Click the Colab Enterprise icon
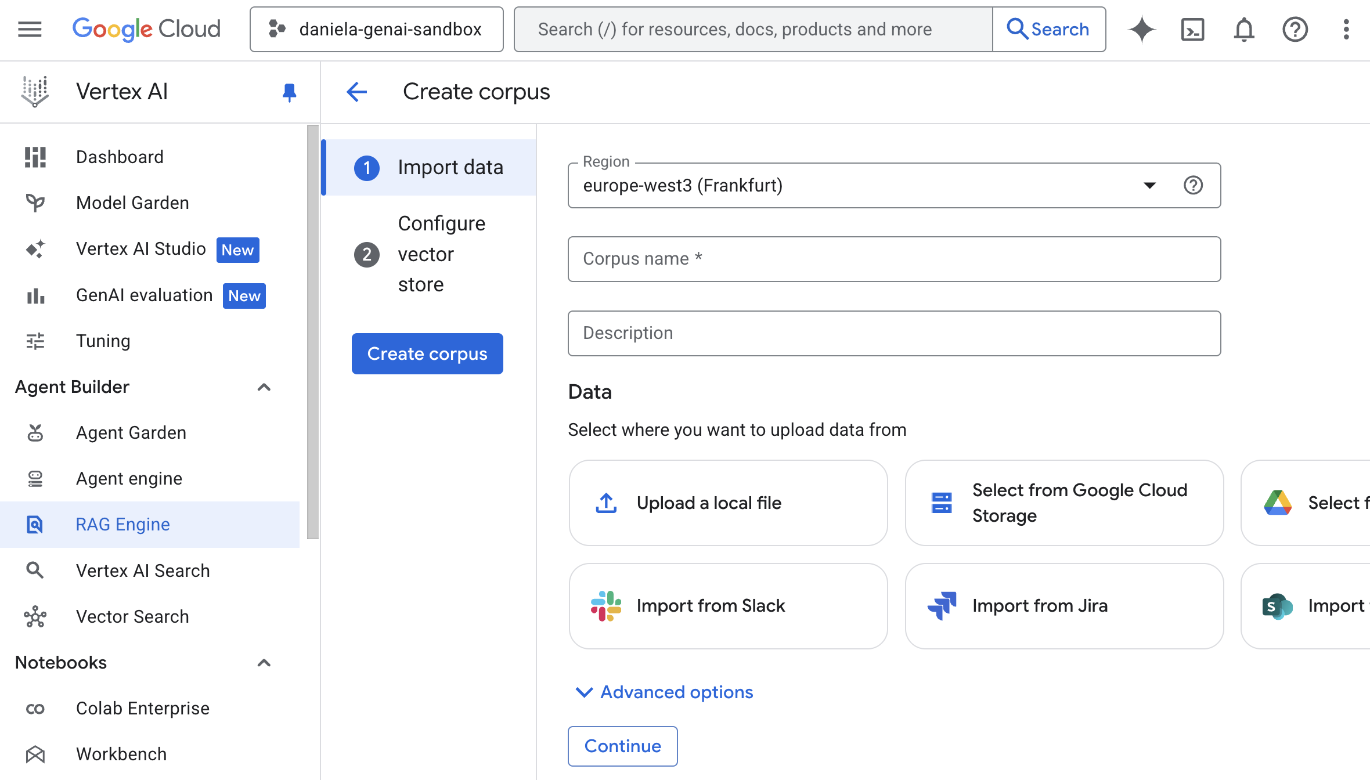The image size is (1370, 780). pos(35,709)
